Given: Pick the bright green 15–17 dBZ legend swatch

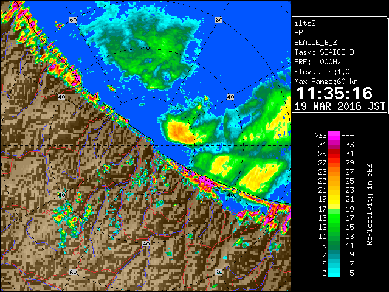Looking at the screenshot, I should (334, 218).
